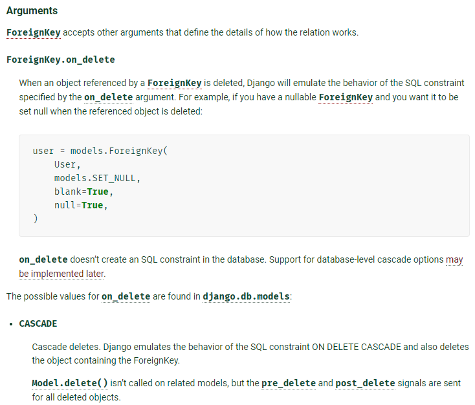This screenshot has height=405, width=475.
Task: Click the 'User,' line in code block
Action: pyautogui.click(x=67, y=164)
